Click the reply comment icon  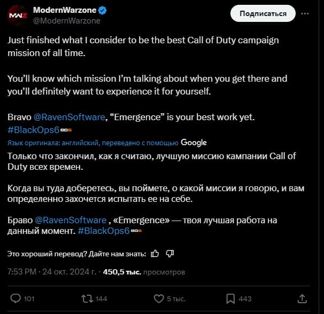coord(16,299)
